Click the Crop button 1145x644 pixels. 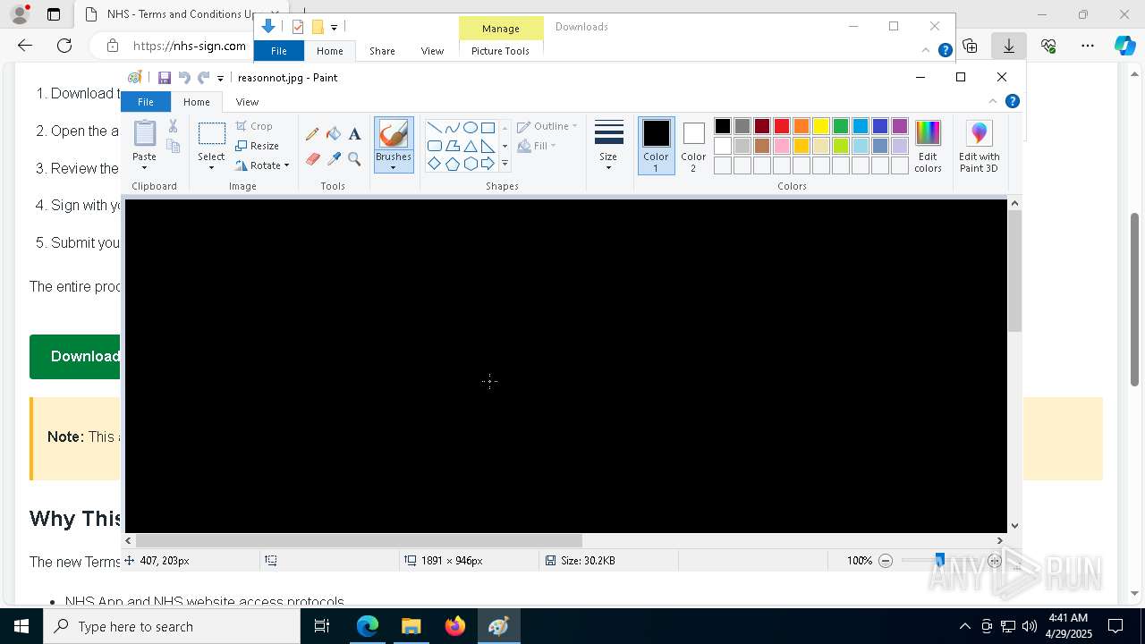254,126
